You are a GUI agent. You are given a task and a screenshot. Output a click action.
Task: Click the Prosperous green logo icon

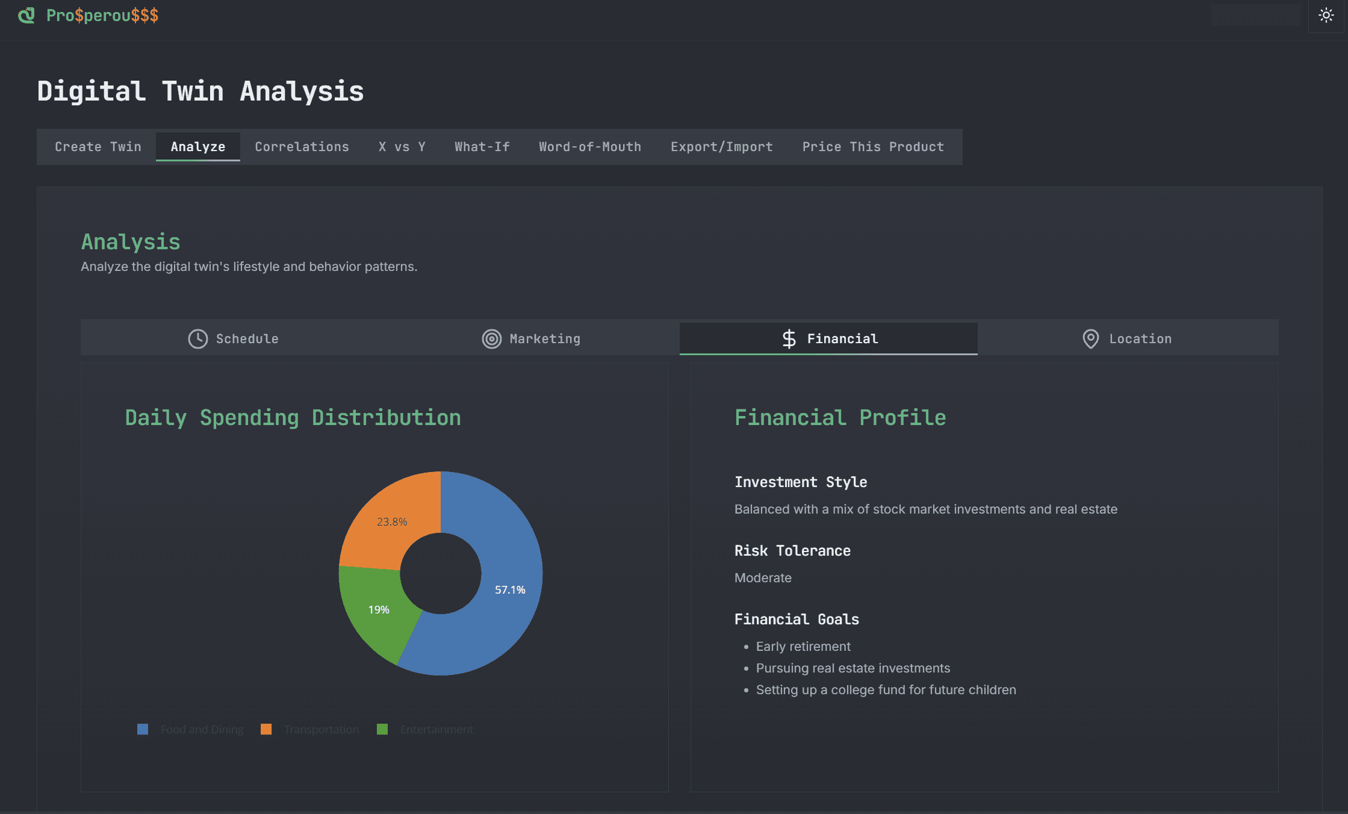(x=26, y=16)
